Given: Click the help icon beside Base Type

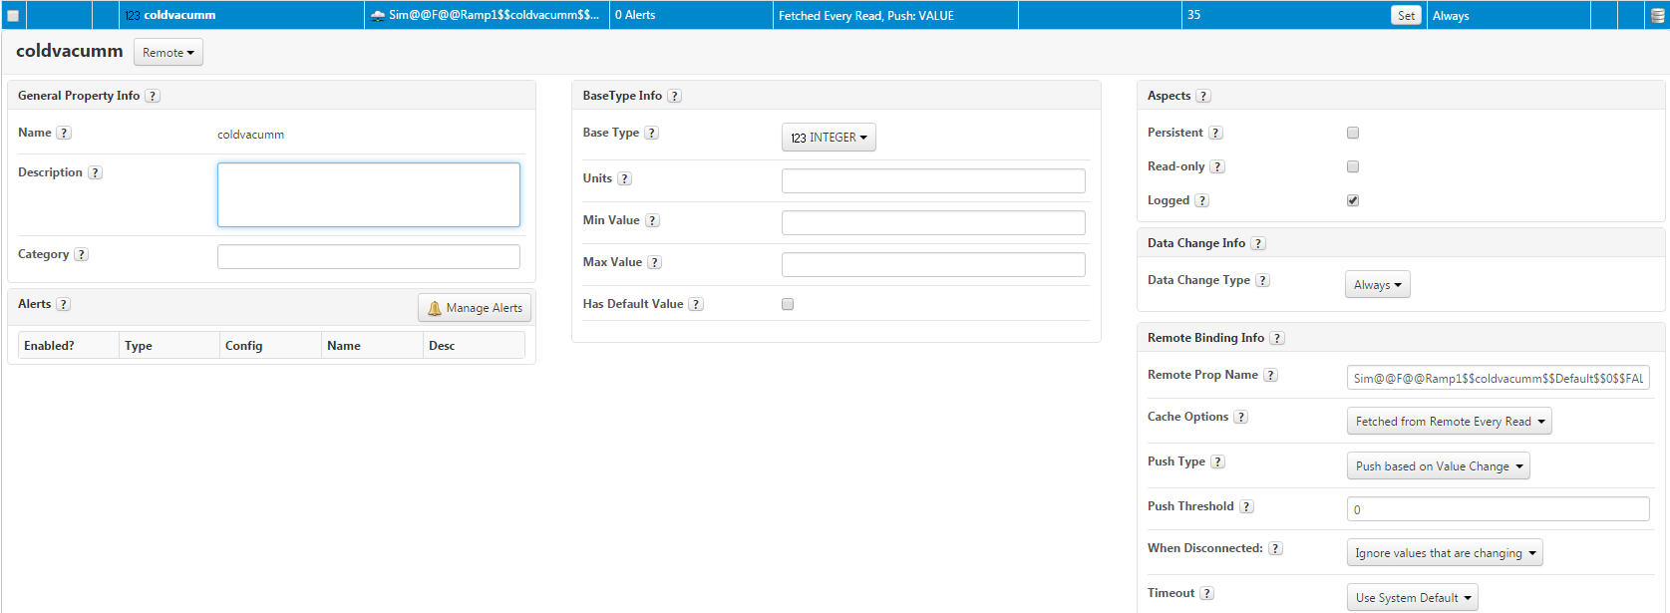Looking at the screenshot, I should [x=652, y=133].
